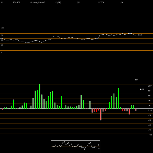Click the RSI current value "58.9"

pos(140,35)
